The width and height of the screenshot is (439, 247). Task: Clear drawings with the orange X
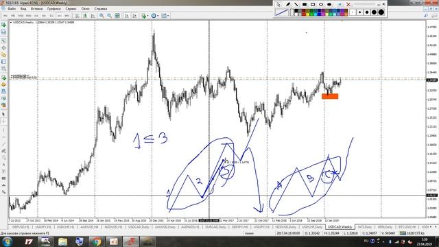tap(348, 5)
